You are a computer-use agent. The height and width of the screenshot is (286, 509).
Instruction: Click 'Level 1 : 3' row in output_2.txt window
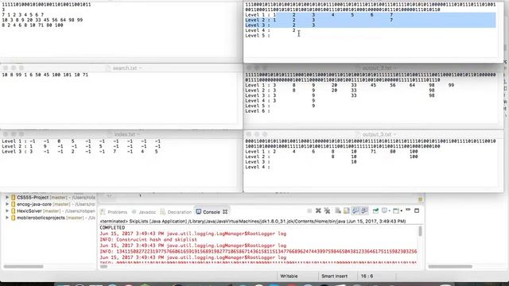click(349, 85)
